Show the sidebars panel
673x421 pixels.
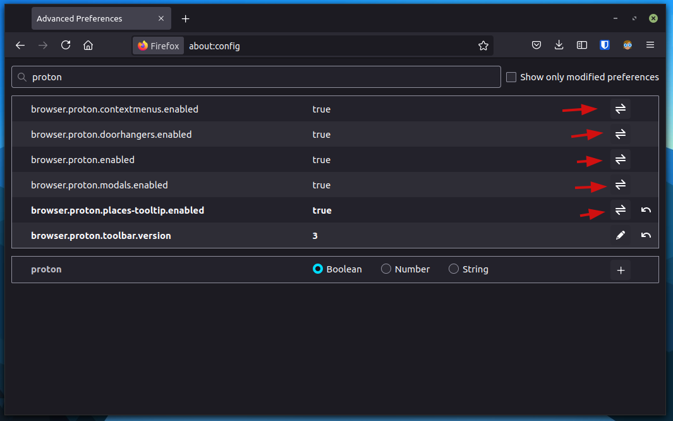(x=581, y=46)
